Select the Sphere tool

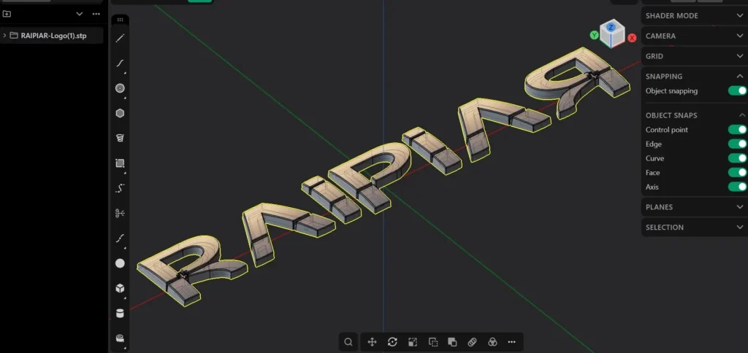coord(121,263)
